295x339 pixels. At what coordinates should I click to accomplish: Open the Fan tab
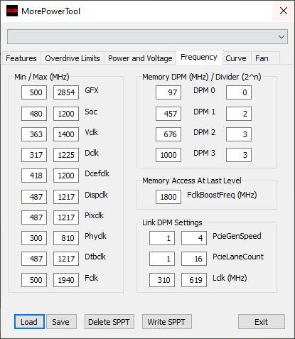pyautogui.click(x=262, y=58)
